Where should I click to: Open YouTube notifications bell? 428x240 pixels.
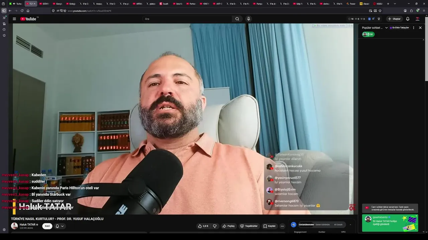(408, 19)
